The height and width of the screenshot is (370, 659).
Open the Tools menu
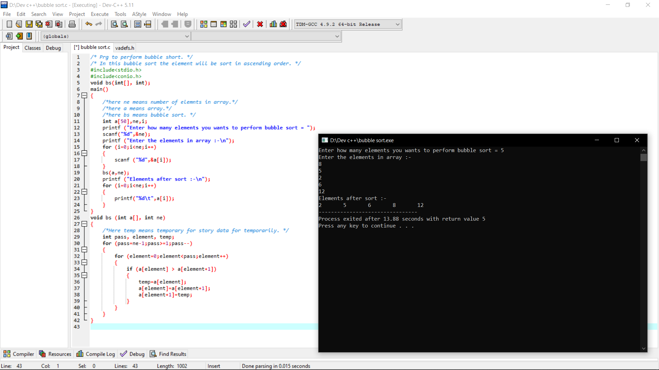[120, 14]
